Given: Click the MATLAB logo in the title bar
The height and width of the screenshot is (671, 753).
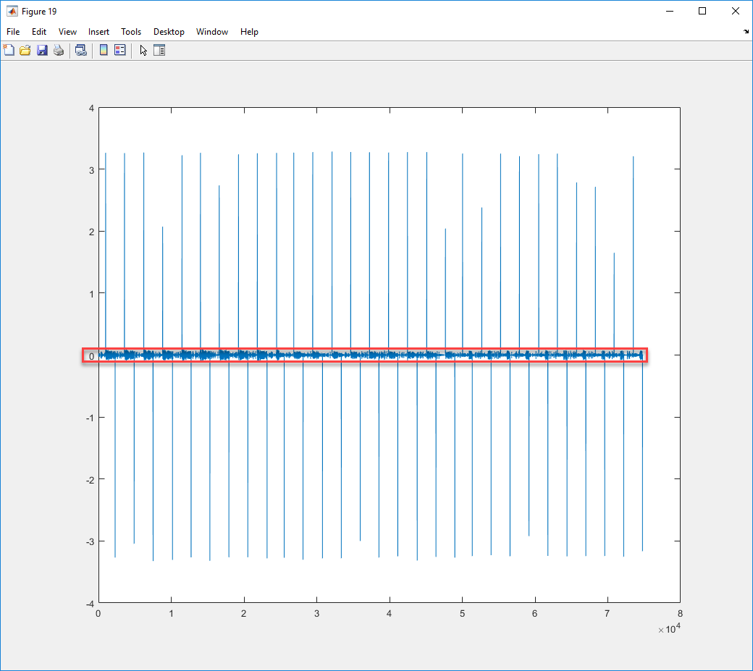Looking at the screenshot, I should [12, 11].
